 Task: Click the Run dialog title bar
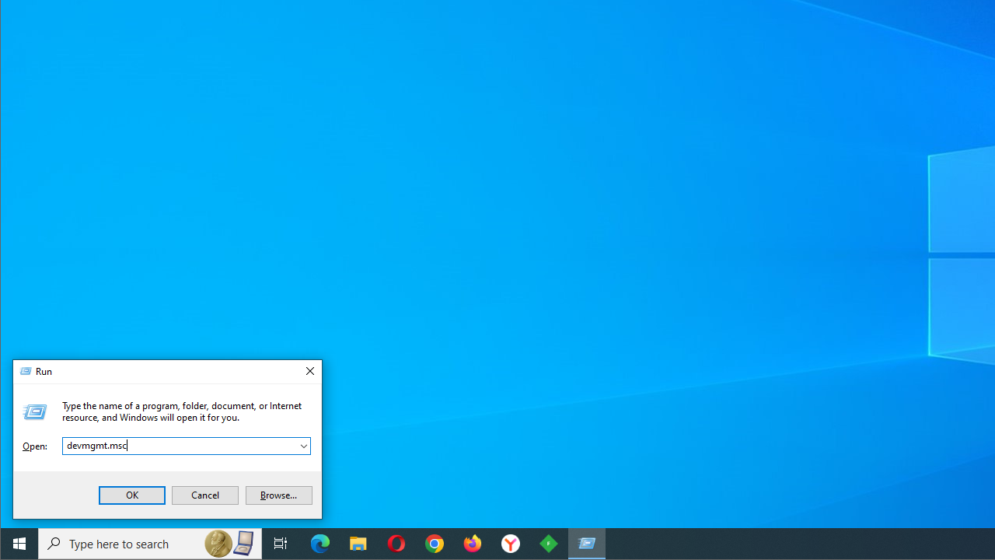171,372
